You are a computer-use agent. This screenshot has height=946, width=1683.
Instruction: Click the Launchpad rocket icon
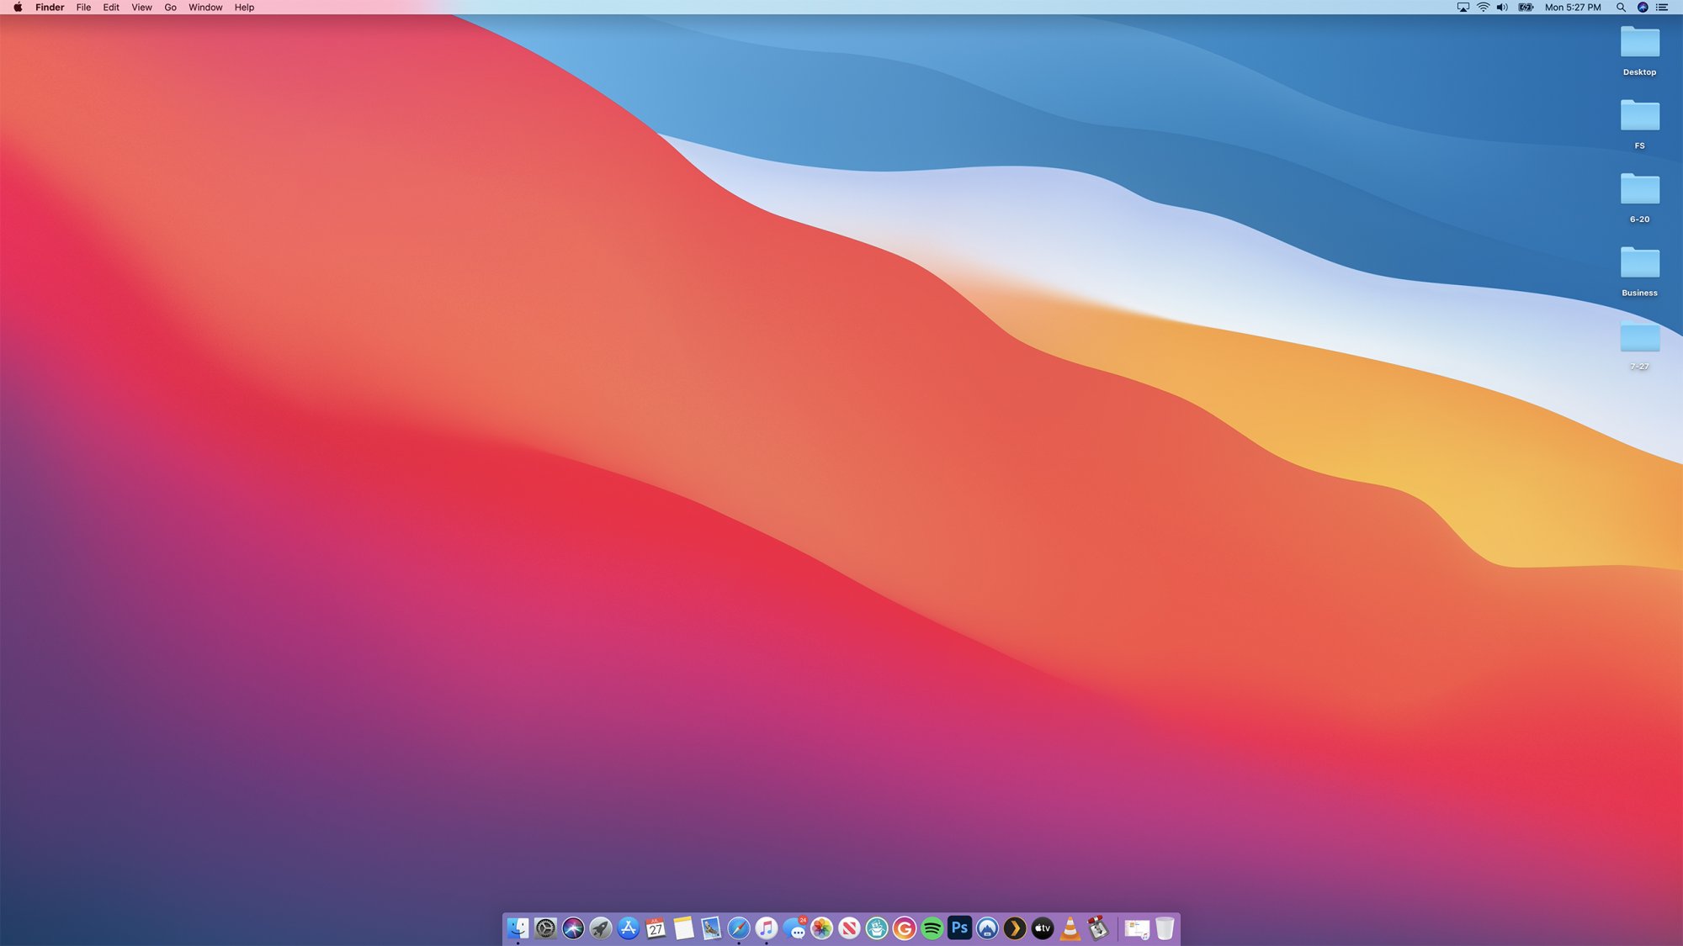pyautogui.click(x=600, y=928)
